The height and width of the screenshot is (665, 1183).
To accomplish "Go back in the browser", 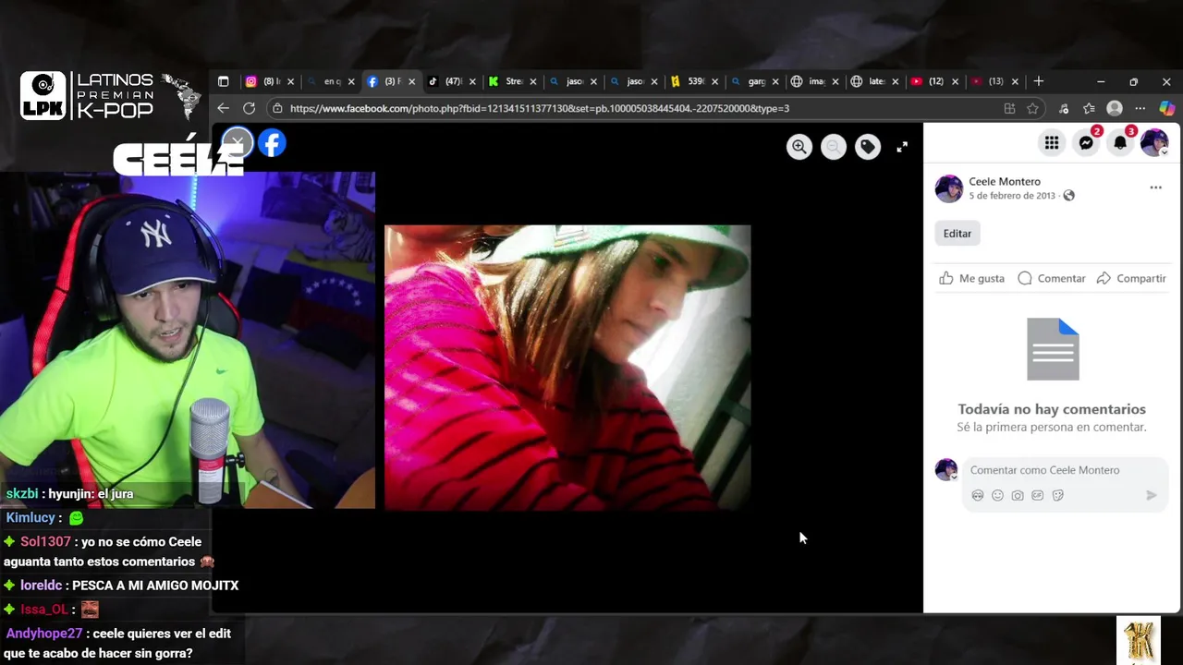I will (223, 108).
